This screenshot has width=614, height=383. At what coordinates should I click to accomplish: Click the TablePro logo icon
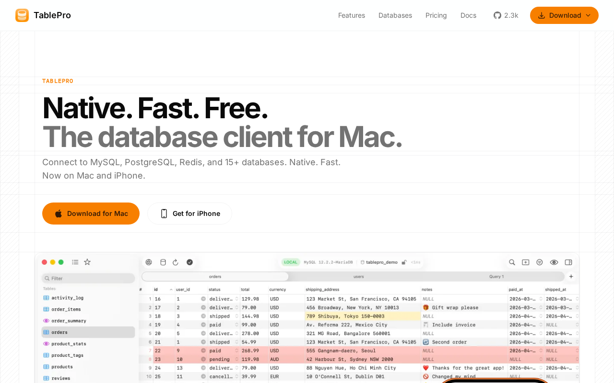coord(22,15)
